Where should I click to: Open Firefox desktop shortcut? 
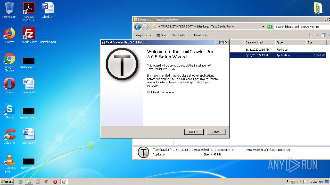pyautogui.click(x=9, y=35)
